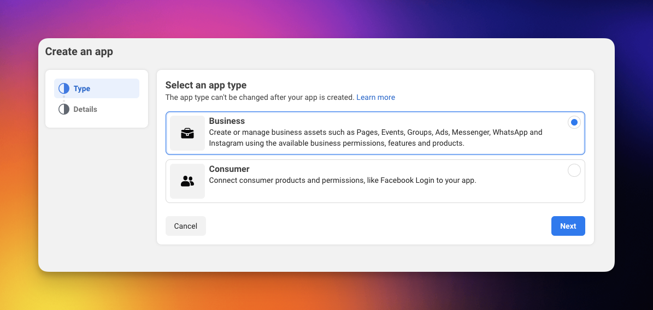653x310 pixels.
Task: Select the Business radio button
Action: (574, 122)
